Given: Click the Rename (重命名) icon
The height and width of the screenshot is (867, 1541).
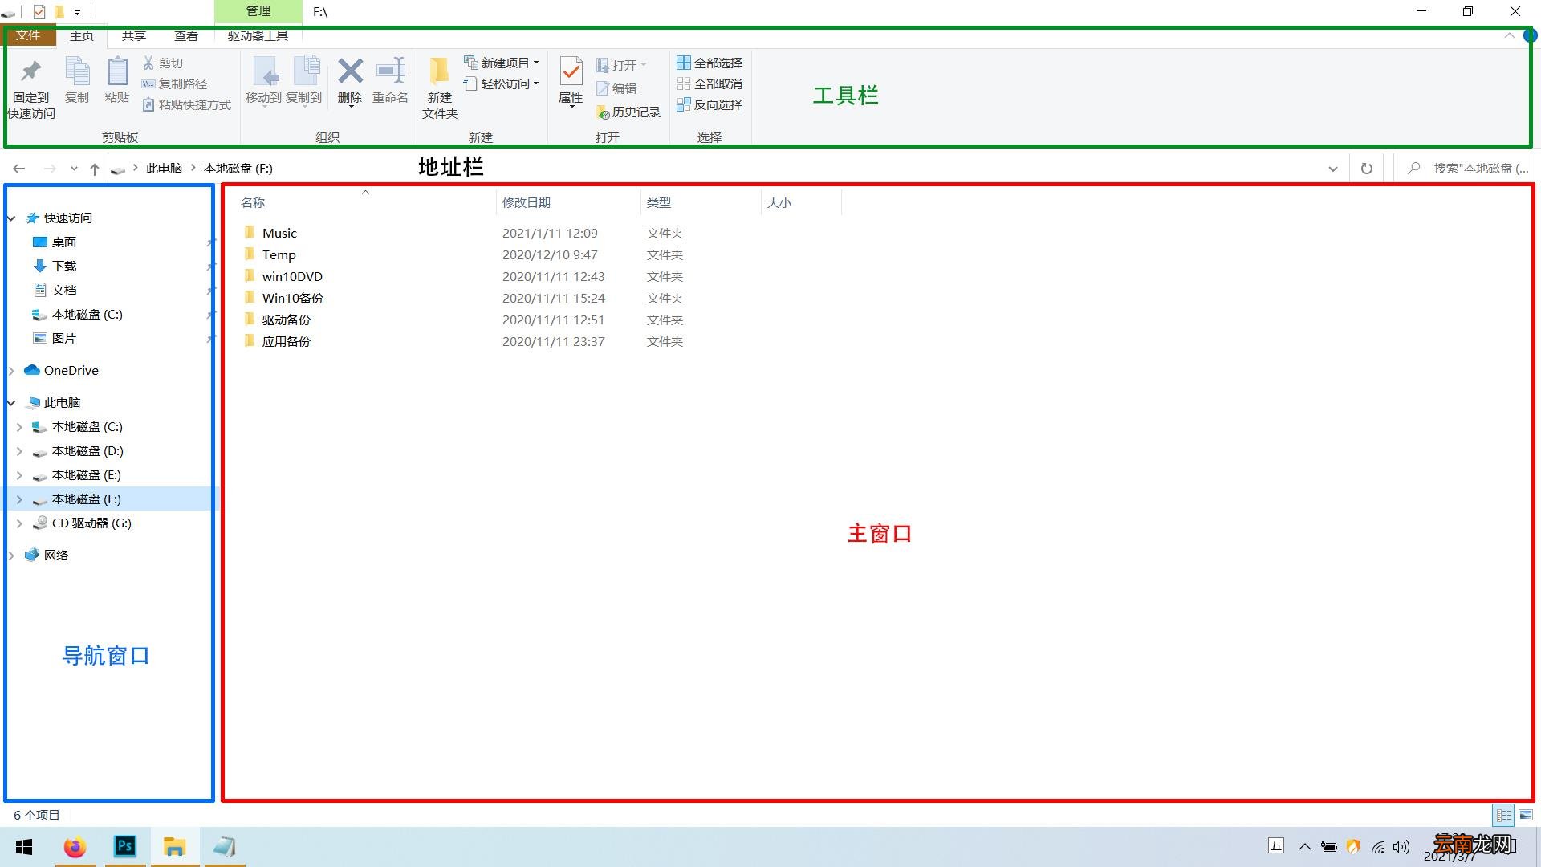Looking at the screenshot, I should pos(391,71).
